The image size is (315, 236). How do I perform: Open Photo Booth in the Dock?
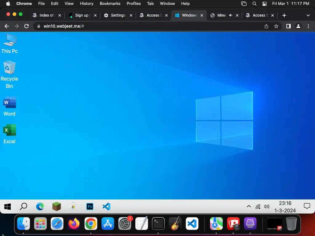point(233,223)
